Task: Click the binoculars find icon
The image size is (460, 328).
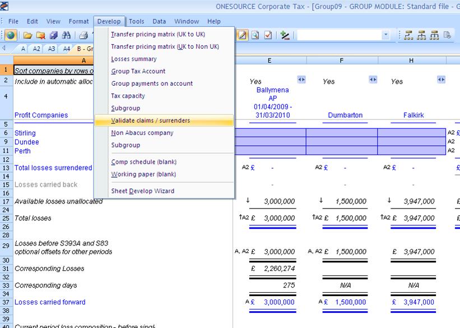Action: point(66,35)
